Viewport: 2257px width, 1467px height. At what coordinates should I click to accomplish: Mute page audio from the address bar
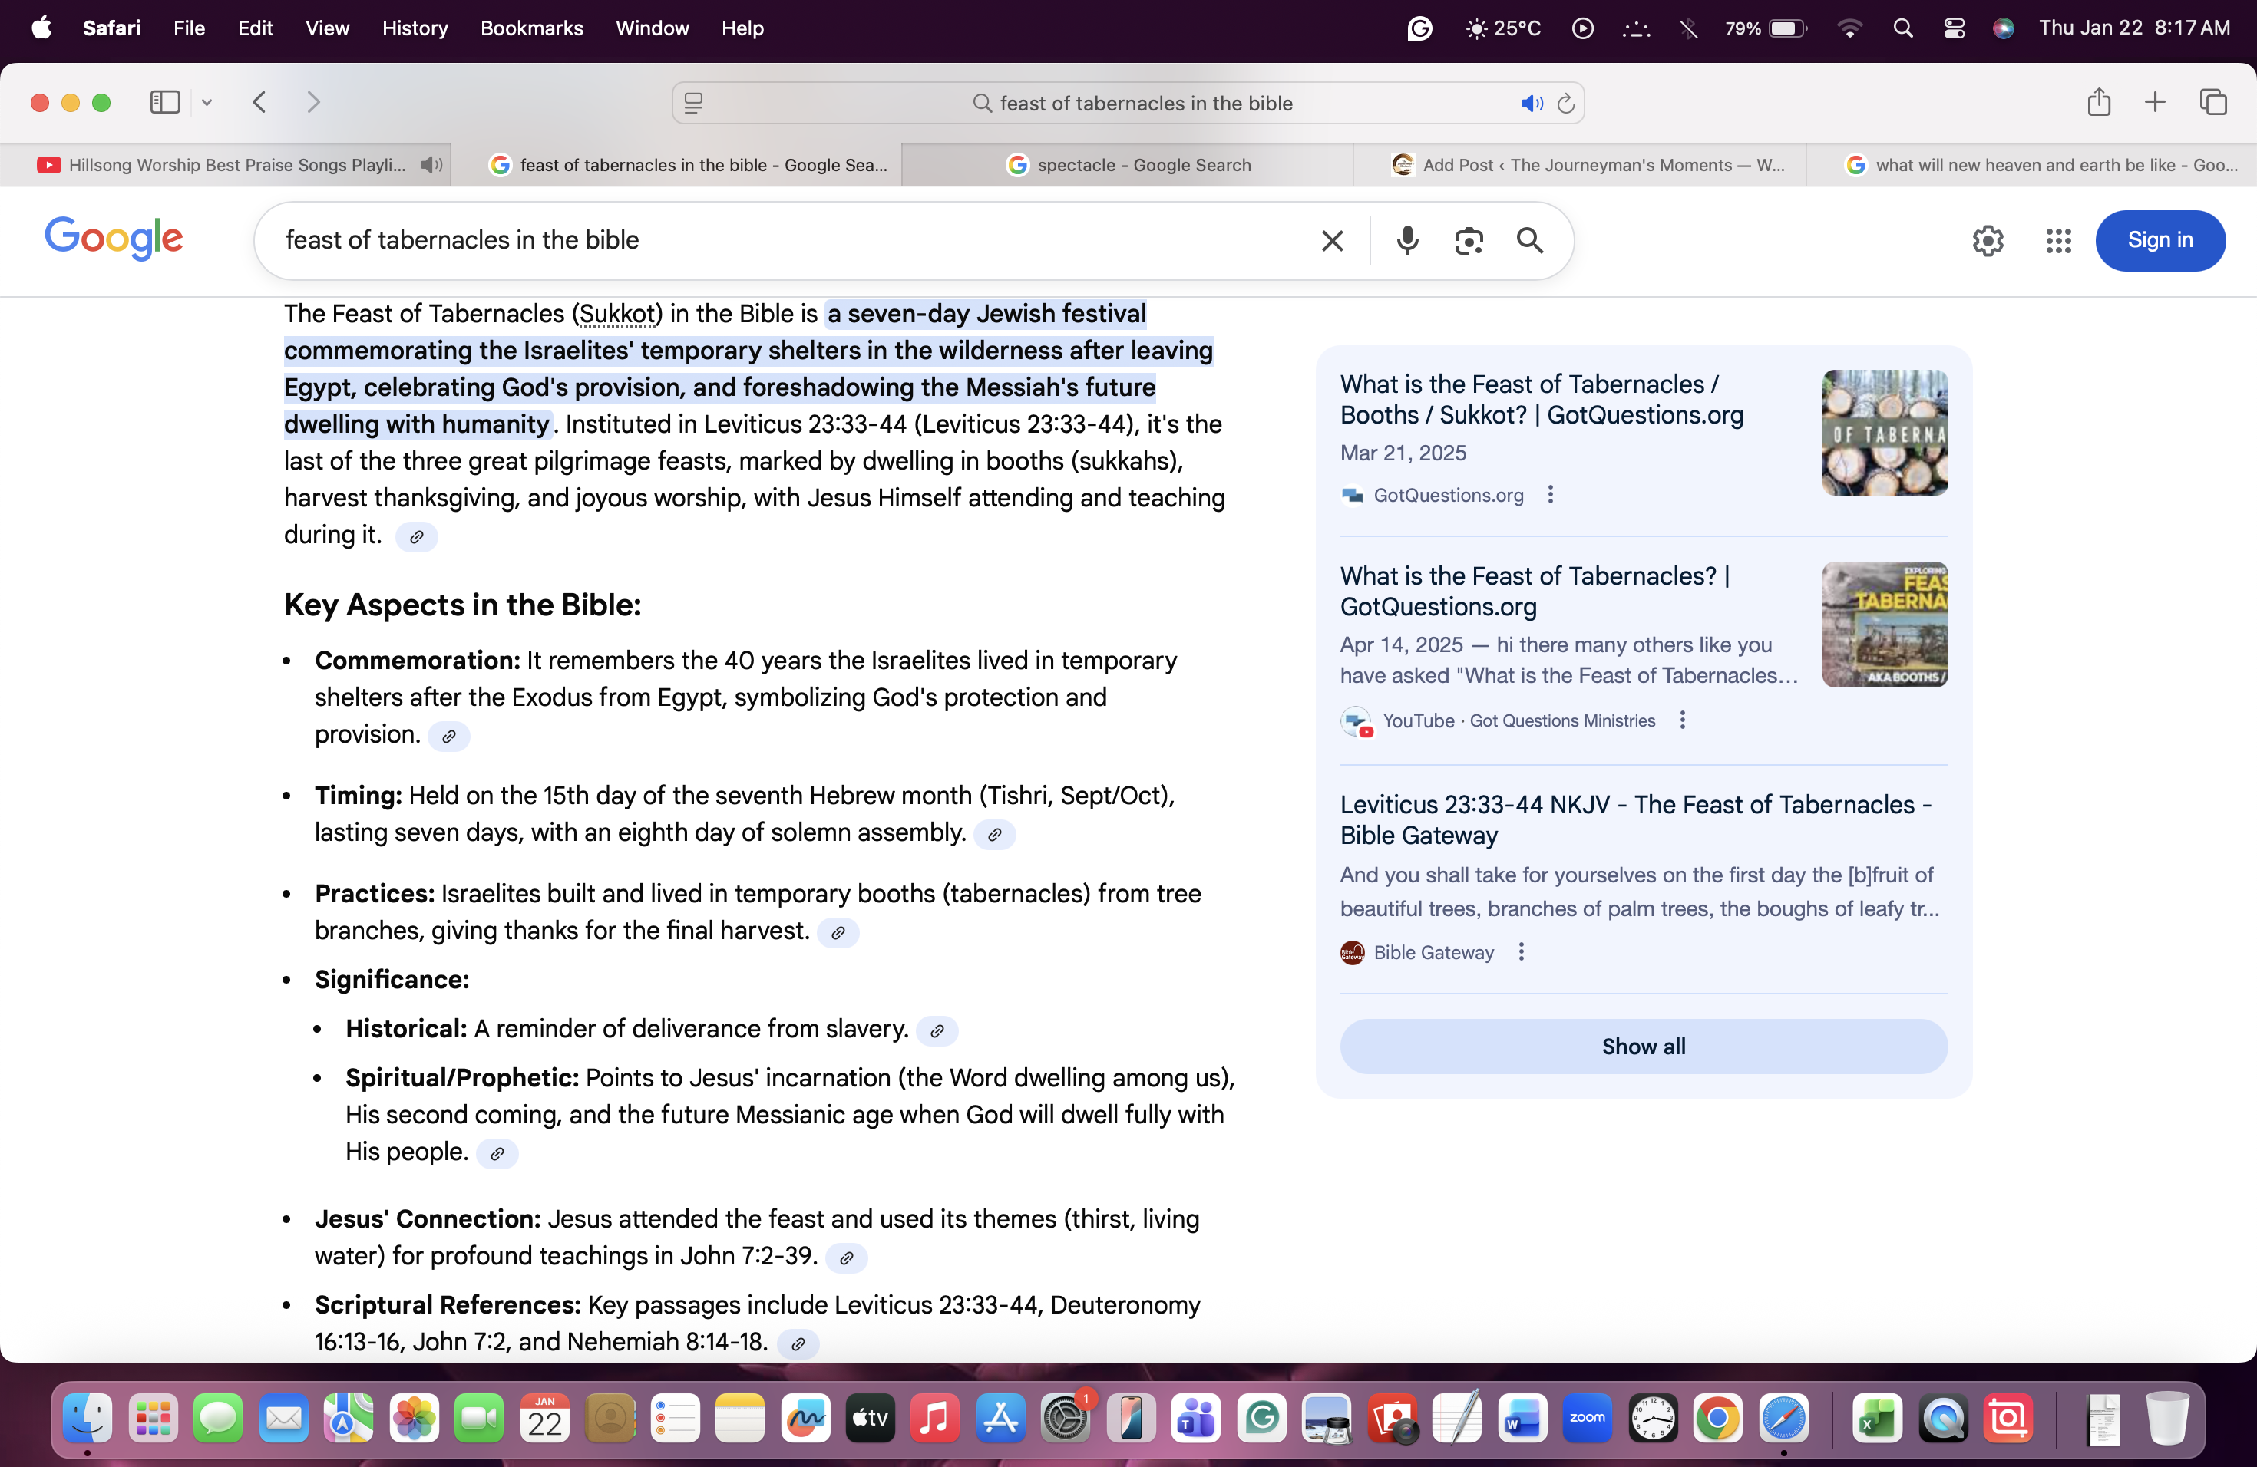[x=1531, y=104]
